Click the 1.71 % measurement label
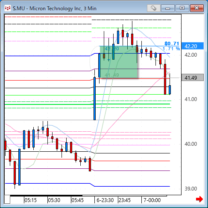 (x=171, y=49)
